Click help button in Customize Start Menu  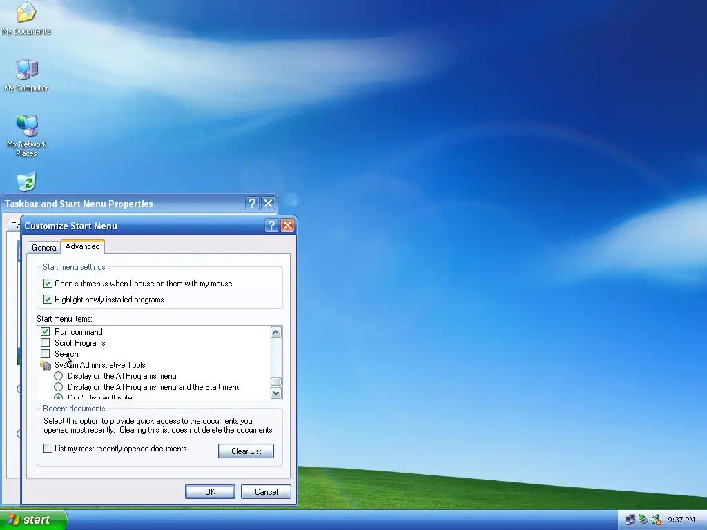[271, 226]
